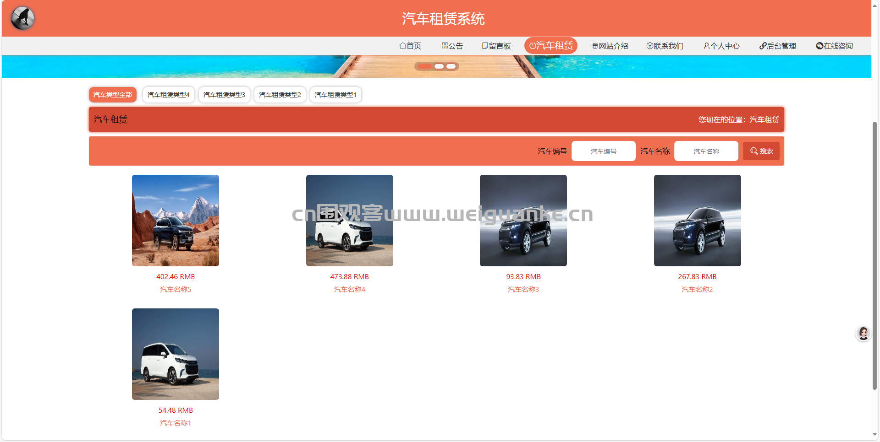Filter by 汽车类型全部
The height and width of the screenshot is (442, 880).
[113, 95]
